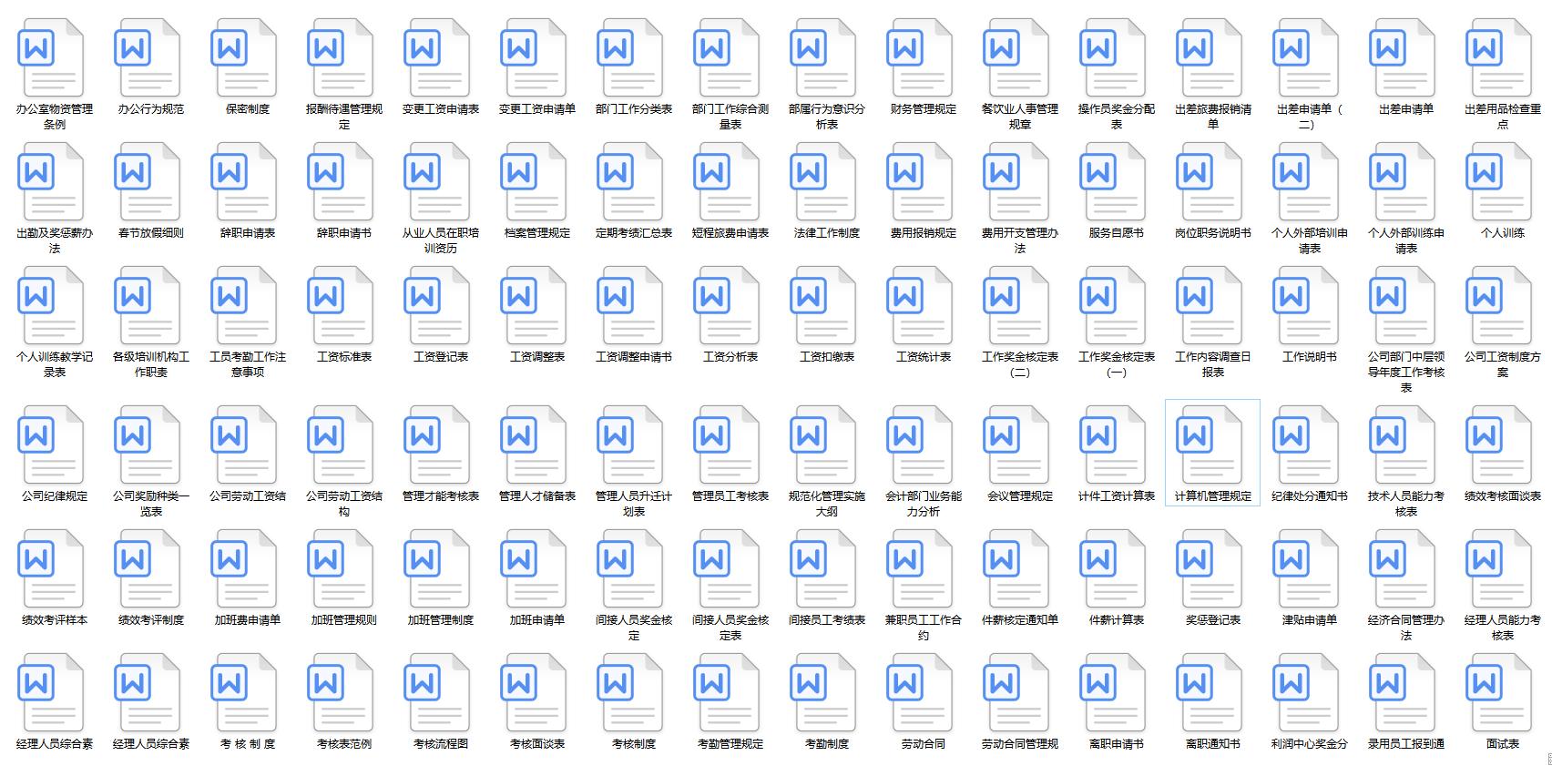Select the label 离职通知书
Viewport: 1552px width, 766px height.
point(1213,744)
